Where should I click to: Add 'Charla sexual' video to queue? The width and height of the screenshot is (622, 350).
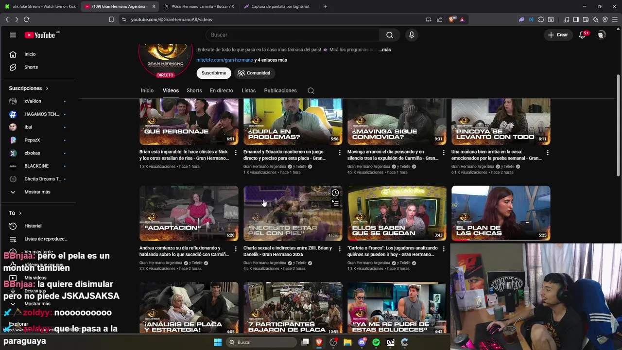335,203
